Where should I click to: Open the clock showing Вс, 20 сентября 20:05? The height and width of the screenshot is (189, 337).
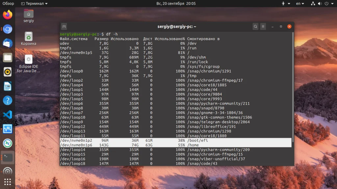click(175, 4)
